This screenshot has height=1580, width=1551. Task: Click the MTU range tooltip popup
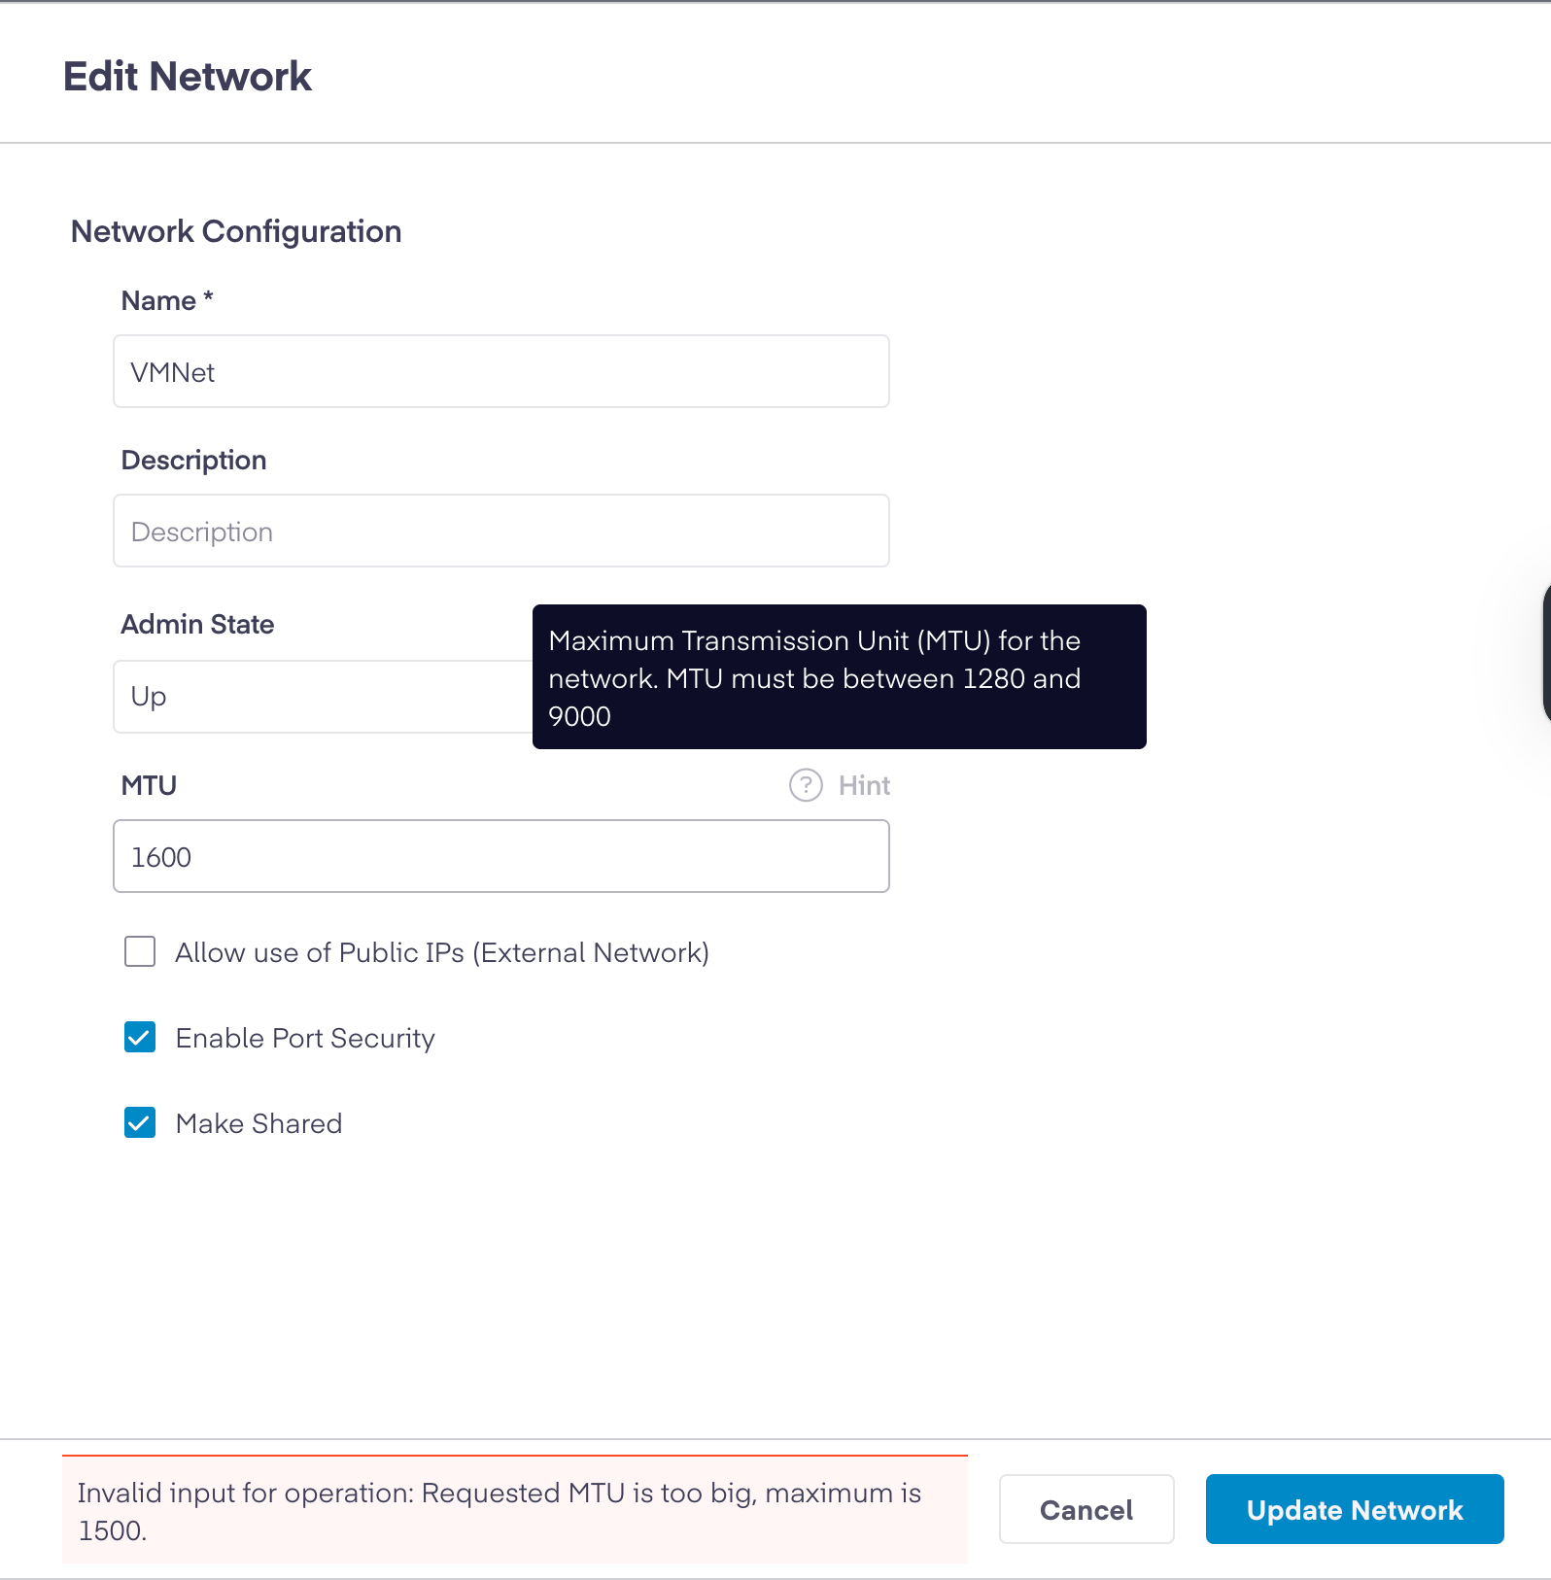pyautogui.click(x=839, y=677)
